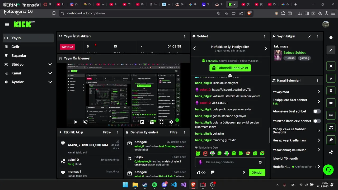The width and height of the screenshot is (338, 190).
Task: Open Filtre in Denetim Eylemleri panel
Action: [173, 132]
